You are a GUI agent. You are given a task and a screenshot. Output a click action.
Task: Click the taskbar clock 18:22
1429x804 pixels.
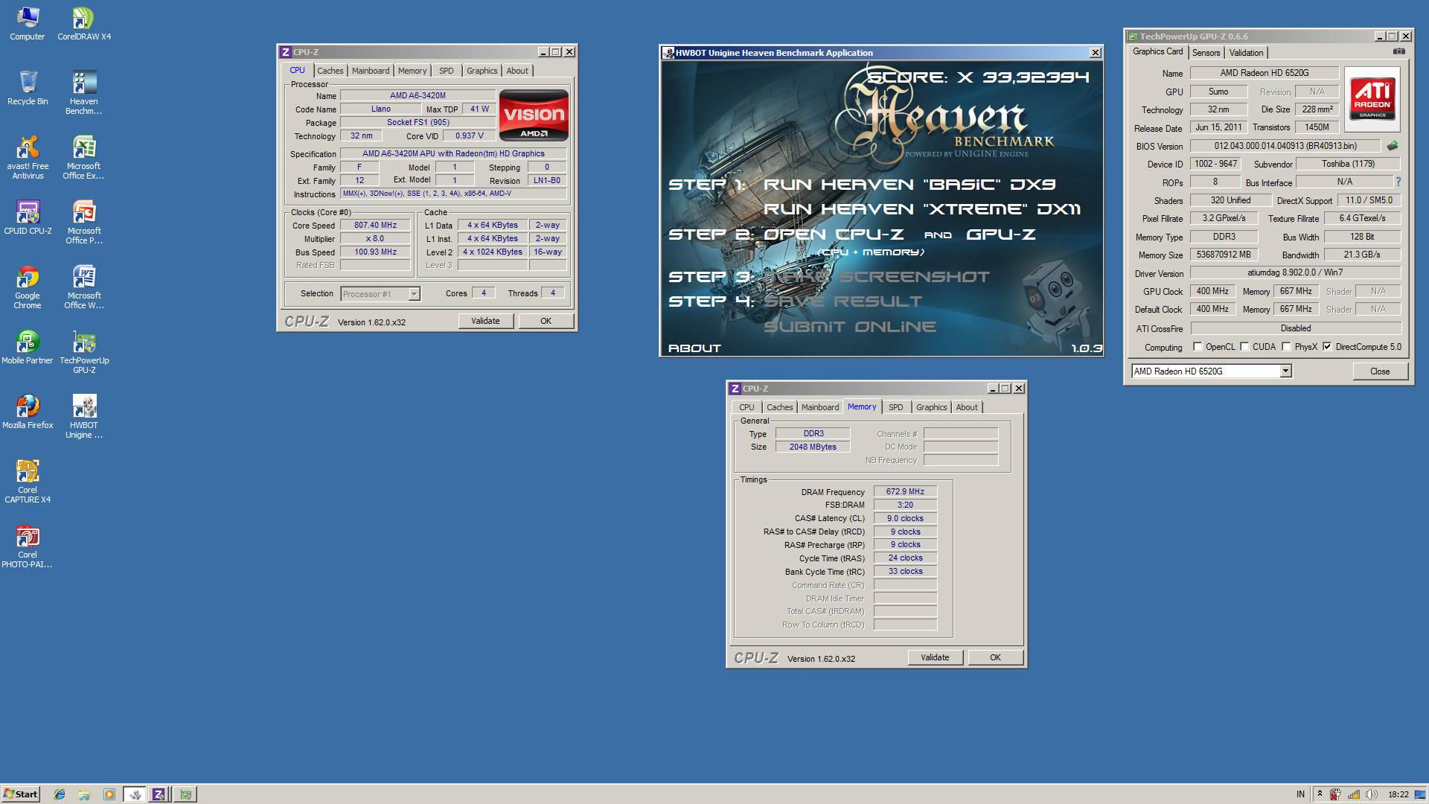point(1398,794)
